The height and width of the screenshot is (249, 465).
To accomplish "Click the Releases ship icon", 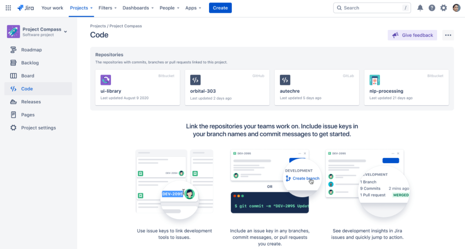I will 13,102.
